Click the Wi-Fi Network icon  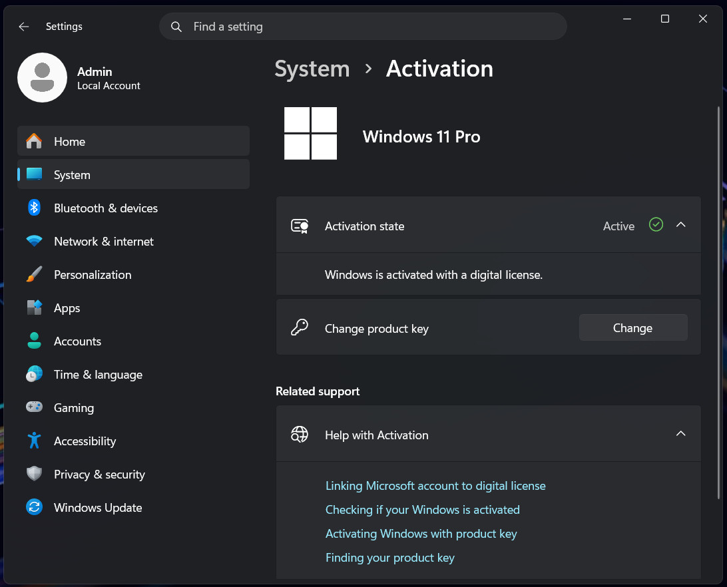(34, 241)
